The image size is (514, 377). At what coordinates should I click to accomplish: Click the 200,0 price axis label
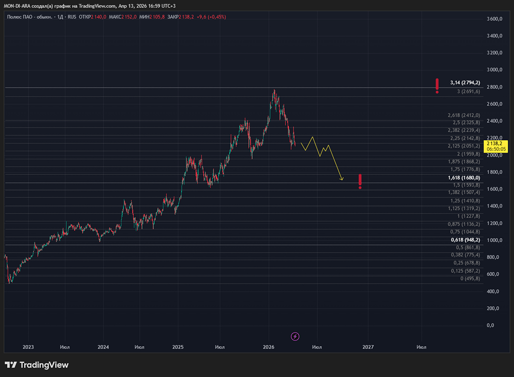493,308
